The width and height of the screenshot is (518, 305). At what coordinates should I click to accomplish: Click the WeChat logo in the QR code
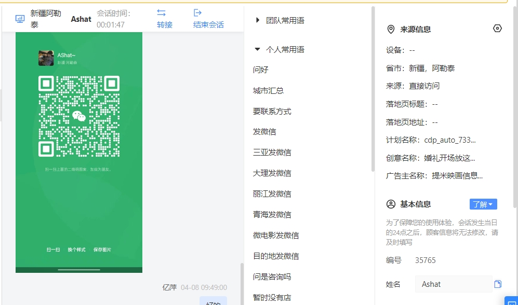79,116
